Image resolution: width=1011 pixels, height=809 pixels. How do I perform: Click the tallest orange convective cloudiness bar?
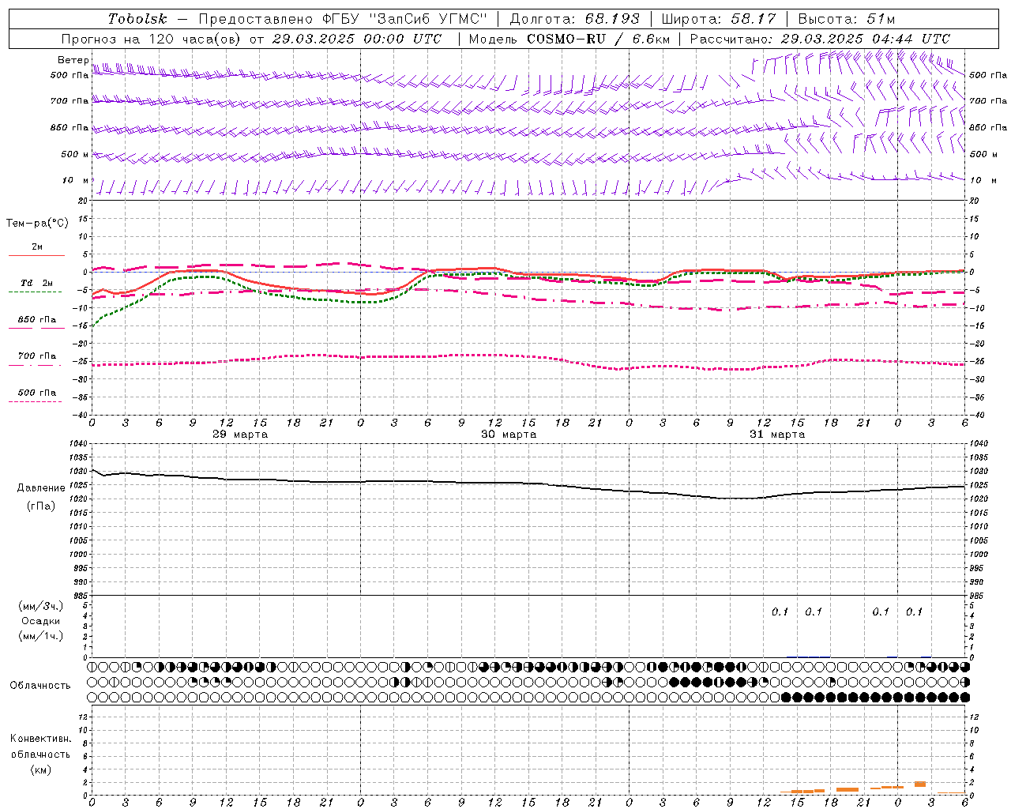tap(920, 784)
